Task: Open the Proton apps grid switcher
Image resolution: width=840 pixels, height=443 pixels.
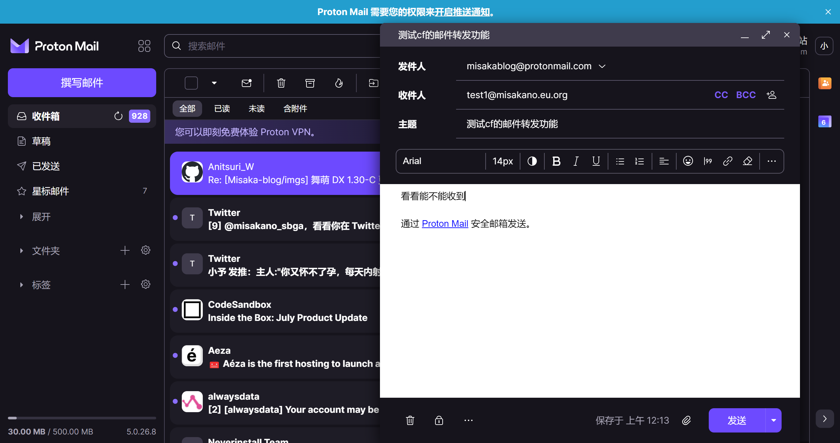Action: pos(144,46)
